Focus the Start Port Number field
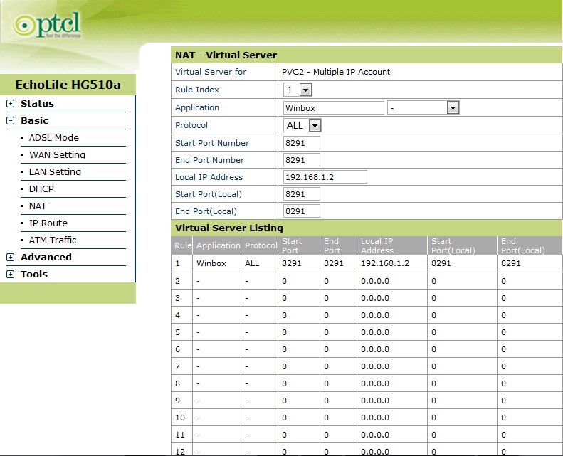Screen dimensions: 563x456 click(302, 143)
